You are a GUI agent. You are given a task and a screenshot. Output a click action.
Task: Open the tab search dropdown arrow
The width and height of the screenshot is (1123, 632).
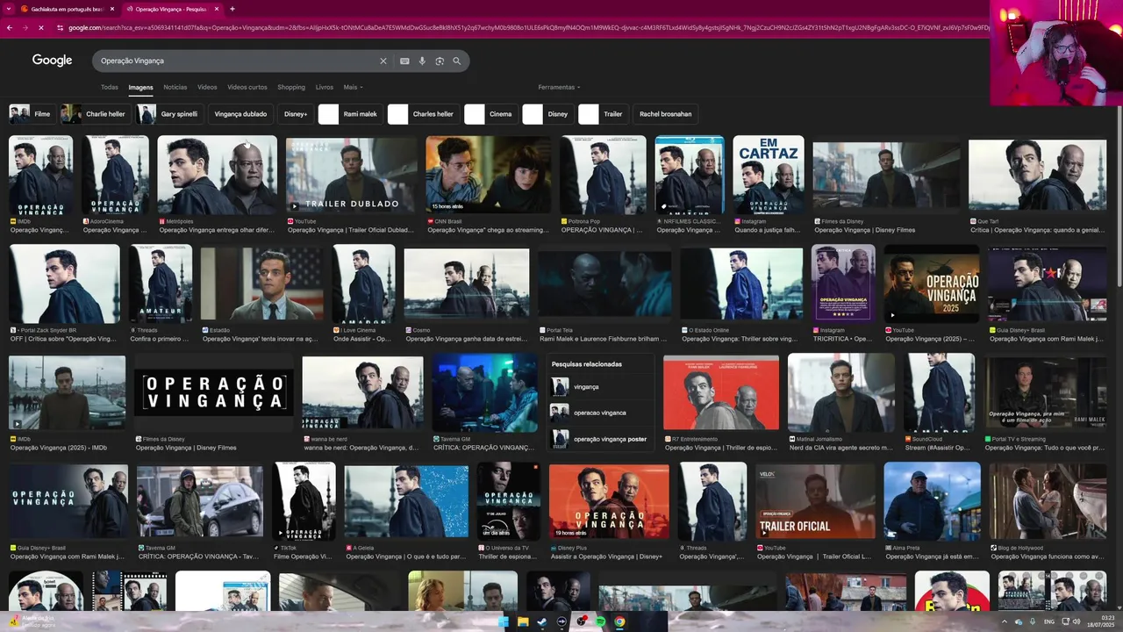point(9,9)
